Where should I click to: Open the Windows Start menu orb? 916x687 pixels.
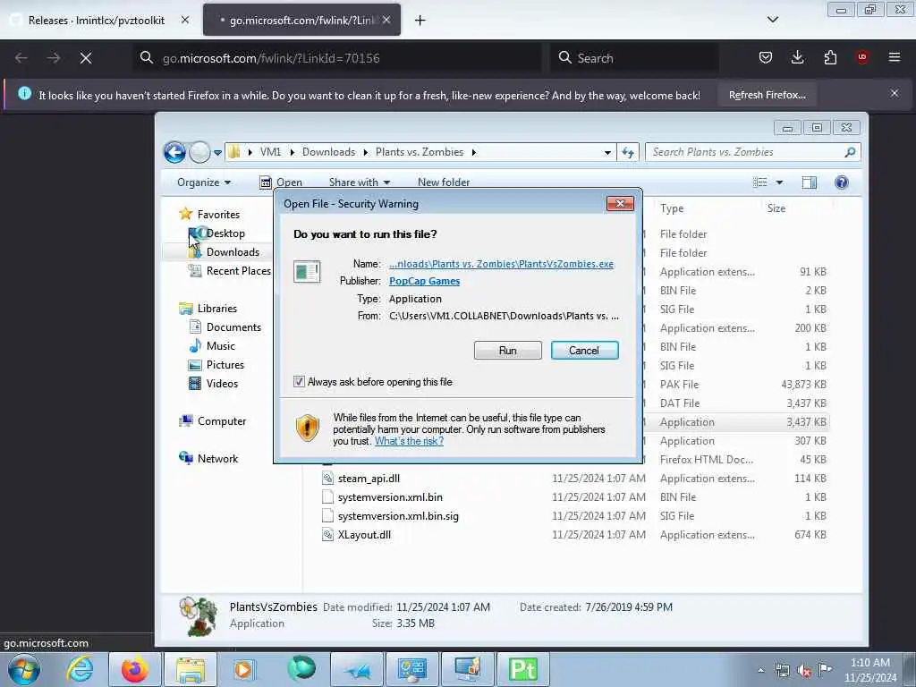coord(24,669)
